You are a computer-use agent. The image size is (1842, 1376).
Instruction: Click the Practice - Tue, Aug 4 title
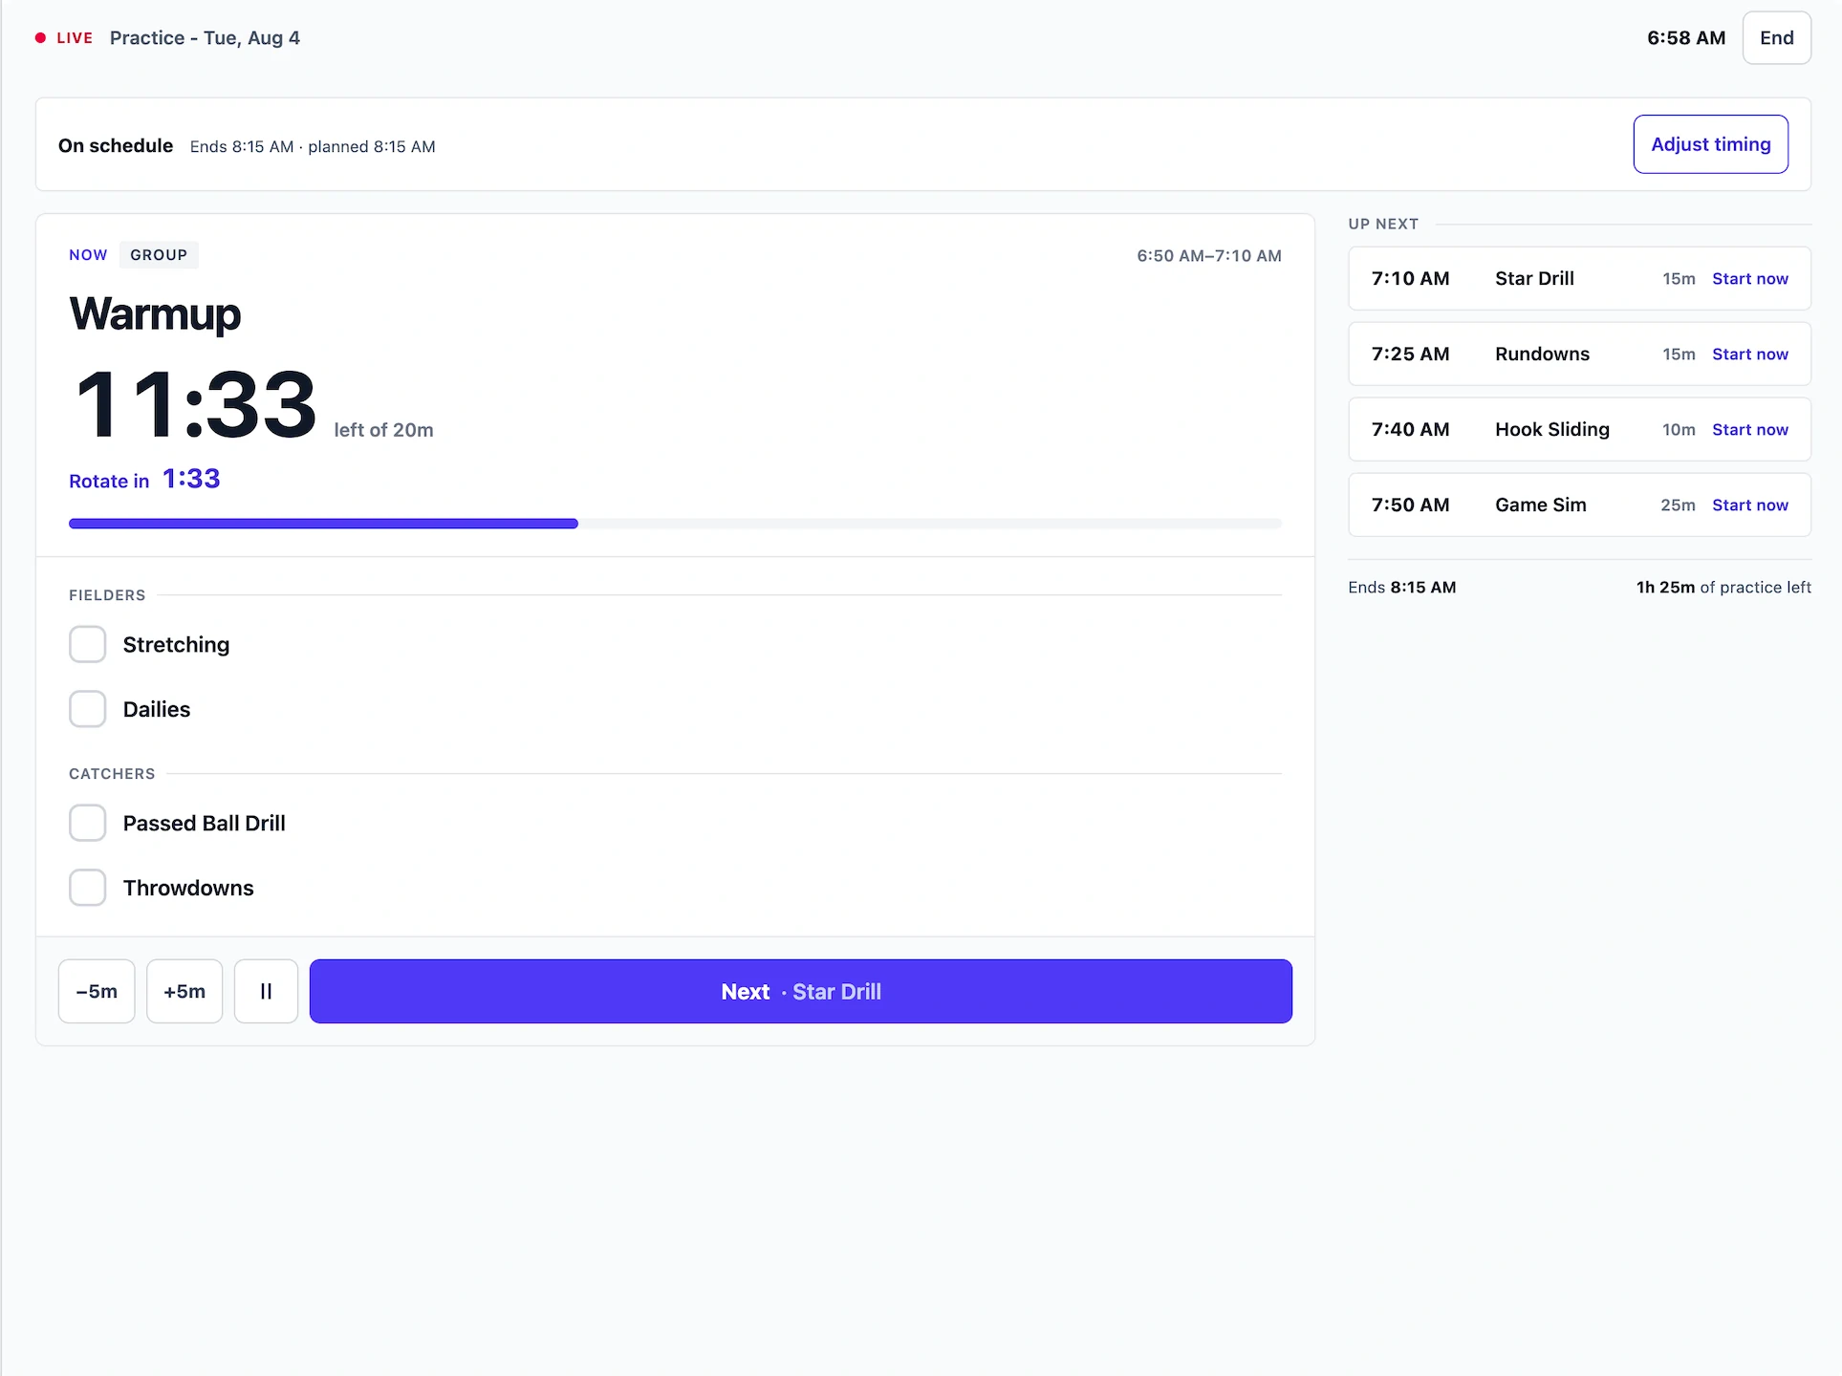coord(205,38)
